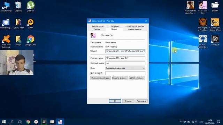
Task: Select the GTA-VC Trainer desktop shortcut
Action: point(203,42)
